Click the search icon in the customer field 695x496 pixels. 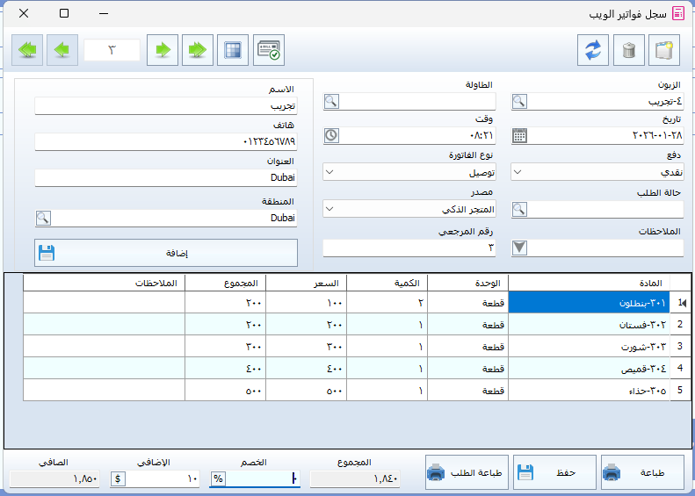pos(519,101)
